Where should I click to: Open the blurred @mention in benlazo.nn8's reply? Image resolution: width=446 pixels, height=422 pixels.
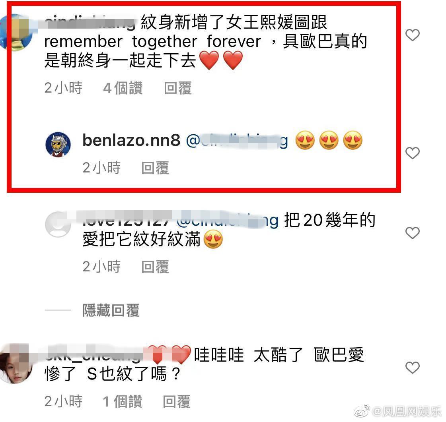237,141
